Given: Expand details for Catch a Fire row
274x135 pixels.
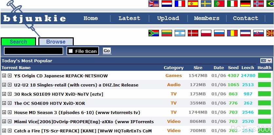Looking at the screenshot, I should pyautogui.click(x=10, y=130).
